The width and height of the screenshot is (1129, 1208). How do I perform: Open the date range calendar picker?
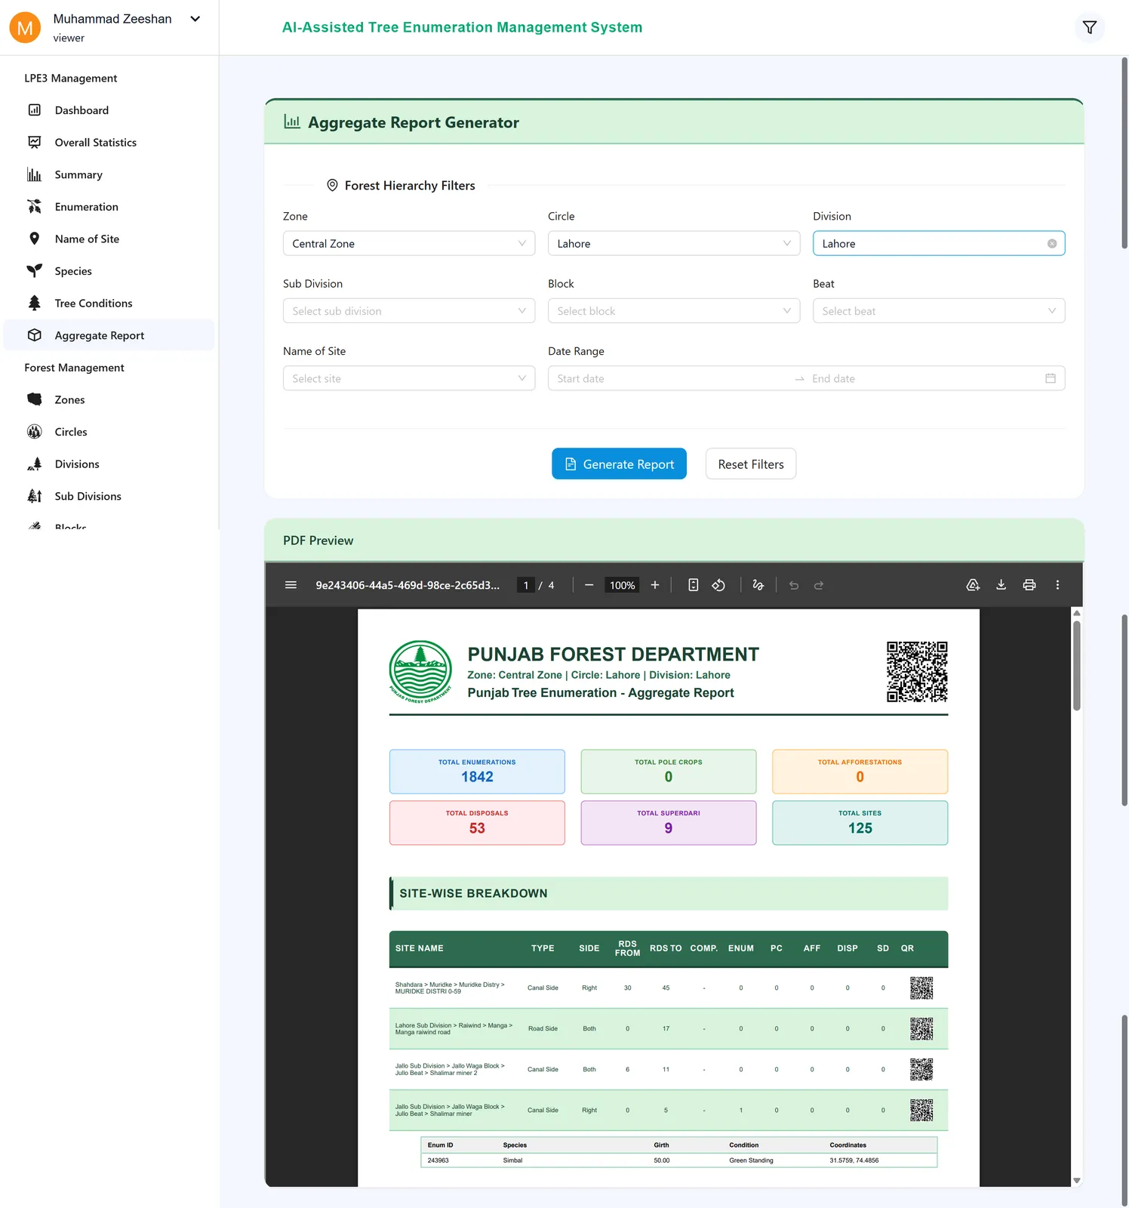tap(1051, 378)
